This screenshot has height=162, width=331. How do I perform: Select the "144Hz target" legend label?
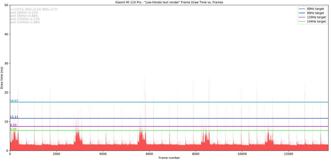(316, 21)
